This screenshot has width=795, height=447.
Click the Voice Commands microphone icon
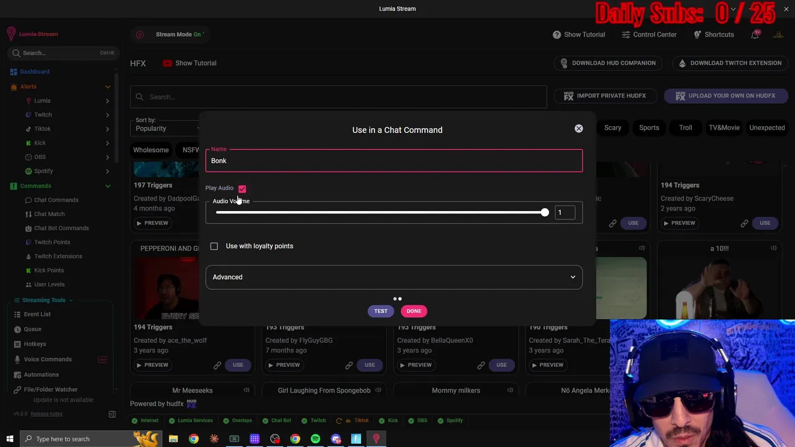point(17,359)
